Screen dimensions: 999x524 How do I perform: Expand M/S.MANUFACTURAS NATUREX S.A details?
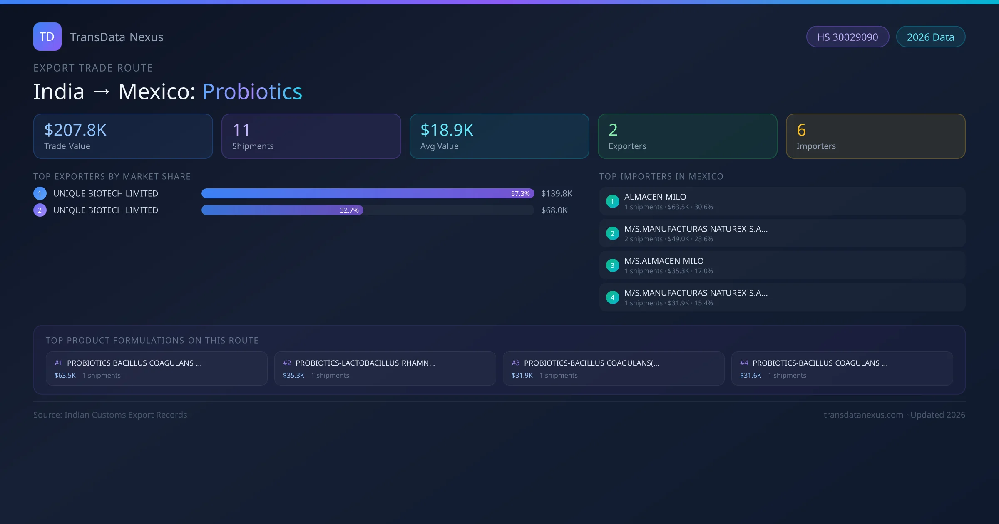pyautogui.click(x=782, y=233)
